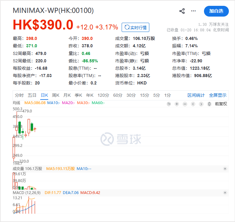Click the MA10:- indicator label
Image resolution: width=235 pixels, height=222 pixels.
(54, 103)
